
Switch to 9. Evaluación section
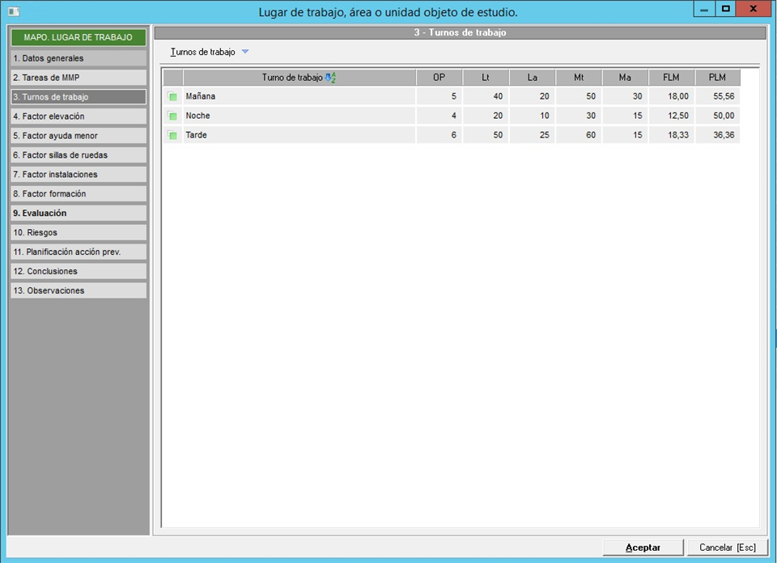(79, 214)
